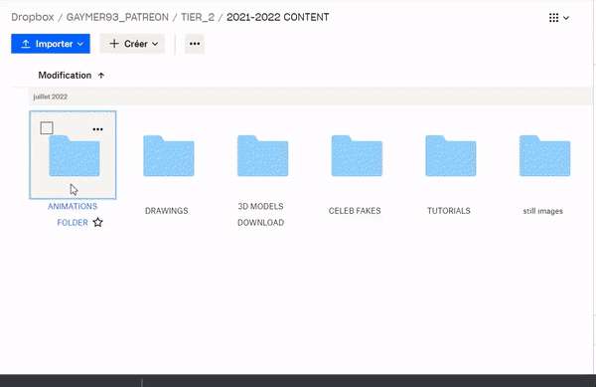Select 2021-2022 CONTENT breadcrumb title
The height and width of the screenshot is (387, 596).
pyautogui.click(x=278, y=17)
